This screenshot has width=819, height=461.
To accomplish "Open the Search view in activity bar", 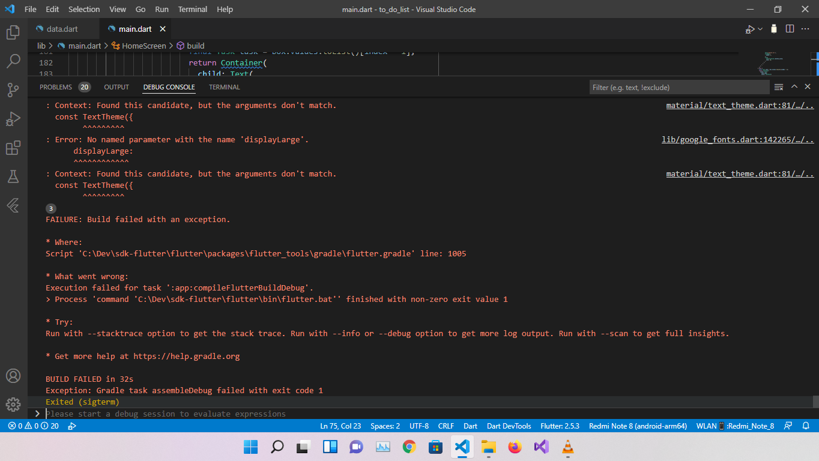I will [13, 61].
